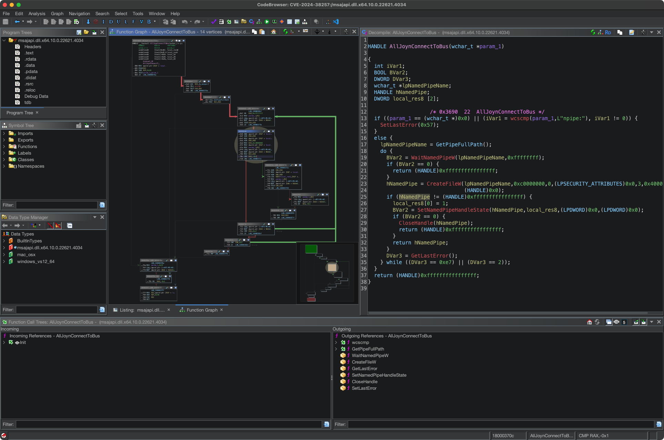Select CreateFileW in outgoing references
Image resolution: width=664 pixels, height=440 pixels.
pos(364,362)
